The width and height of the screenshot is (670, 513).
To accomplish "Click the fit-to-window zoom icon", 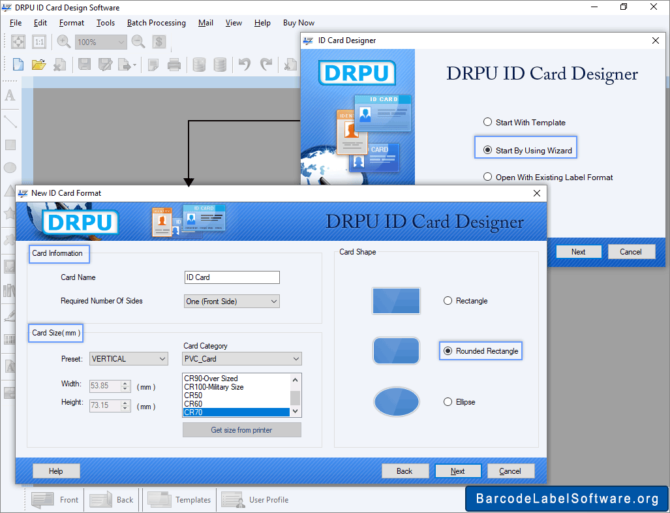I will pos(18,42).
